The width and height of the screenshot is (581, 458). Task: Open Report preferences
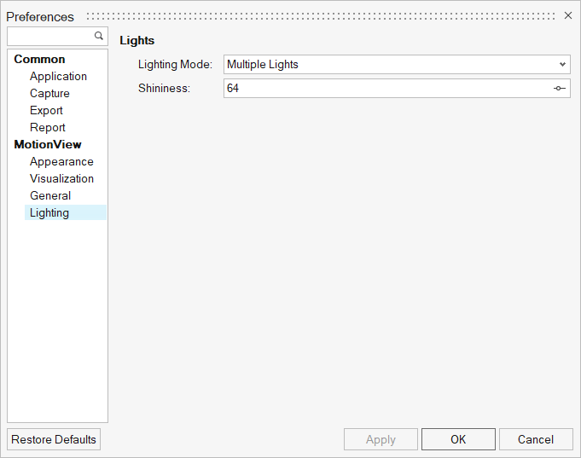(x=48, y=127)
